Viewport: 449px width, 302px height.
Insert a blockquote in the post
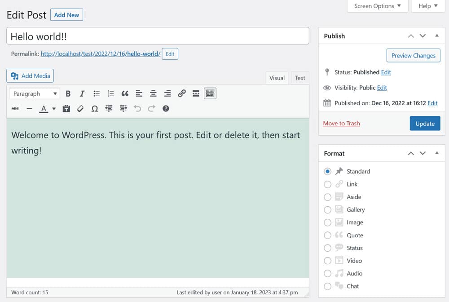coord(125,93)
